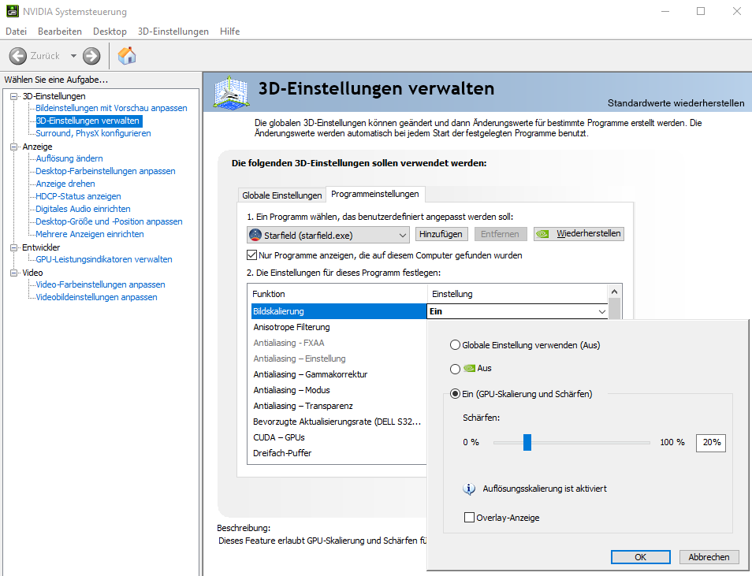
Task: Select the 'CUDA – GPUs' row
Action: [339, 437]
